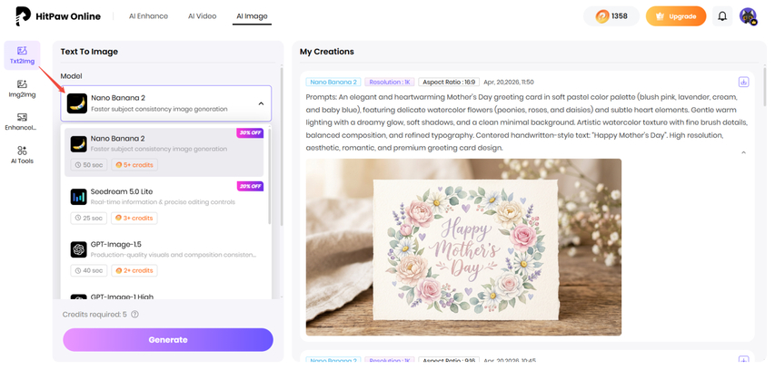Click the Generate button
775x370 pixels.
click(x=168, y=340)
